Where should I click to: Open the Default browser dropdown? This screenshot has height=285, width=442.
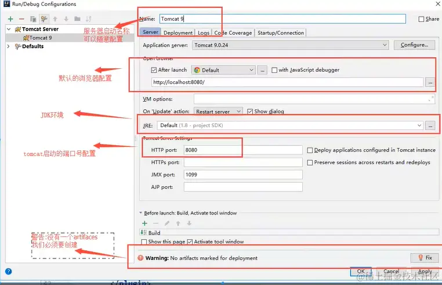tap(223, 70)
